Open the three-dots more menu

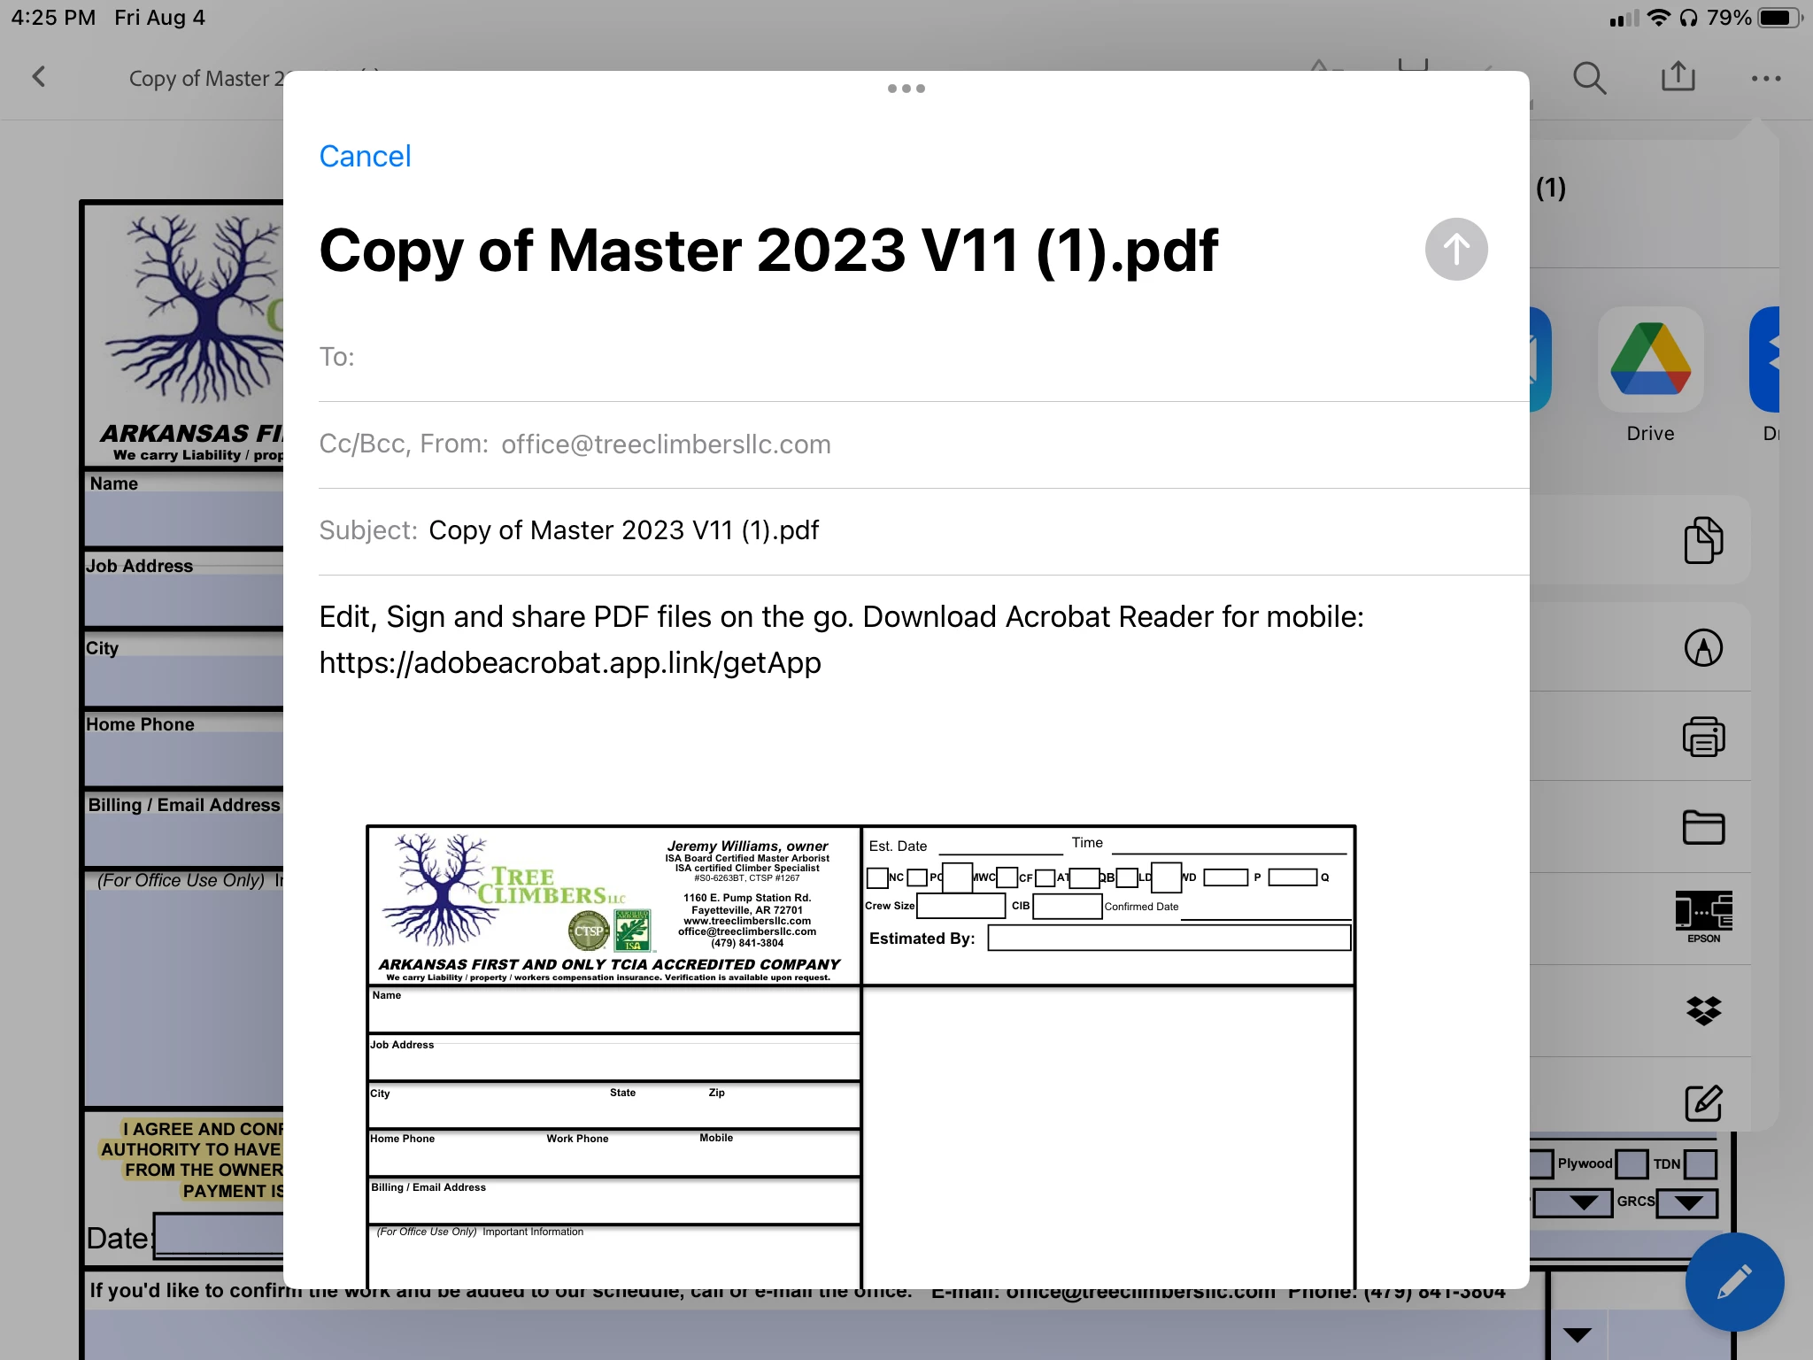(x=1765, y=78)
